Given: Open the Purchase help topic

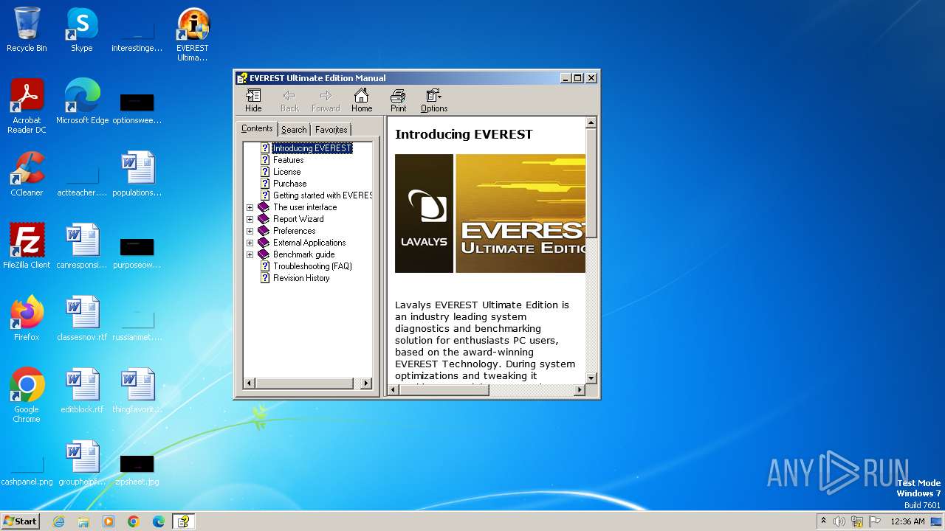Looking at the screenshot, I should (x=289, y=184).
